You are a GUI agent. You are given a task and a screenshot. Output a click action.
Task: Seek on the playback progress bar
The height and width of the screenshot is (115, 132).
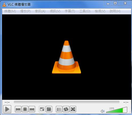coord(67,102)
